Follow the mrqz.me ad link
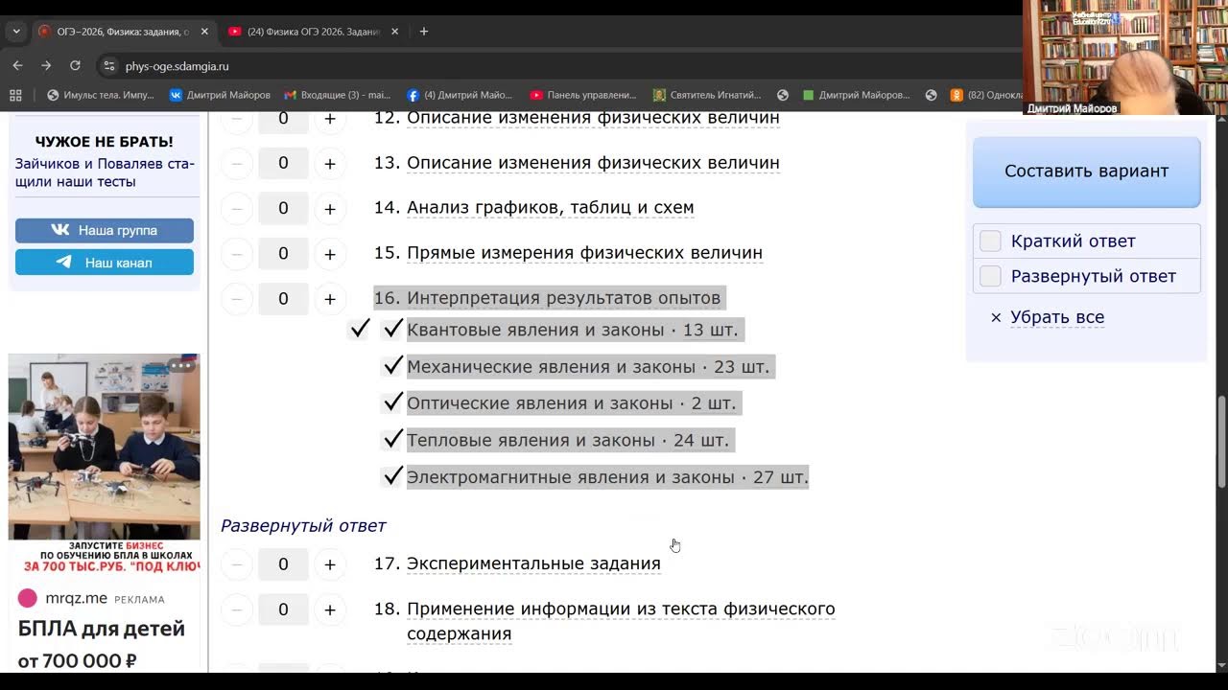Image resolution: width=1228 pixels, height=690 pixels. [x=76, y=598]
